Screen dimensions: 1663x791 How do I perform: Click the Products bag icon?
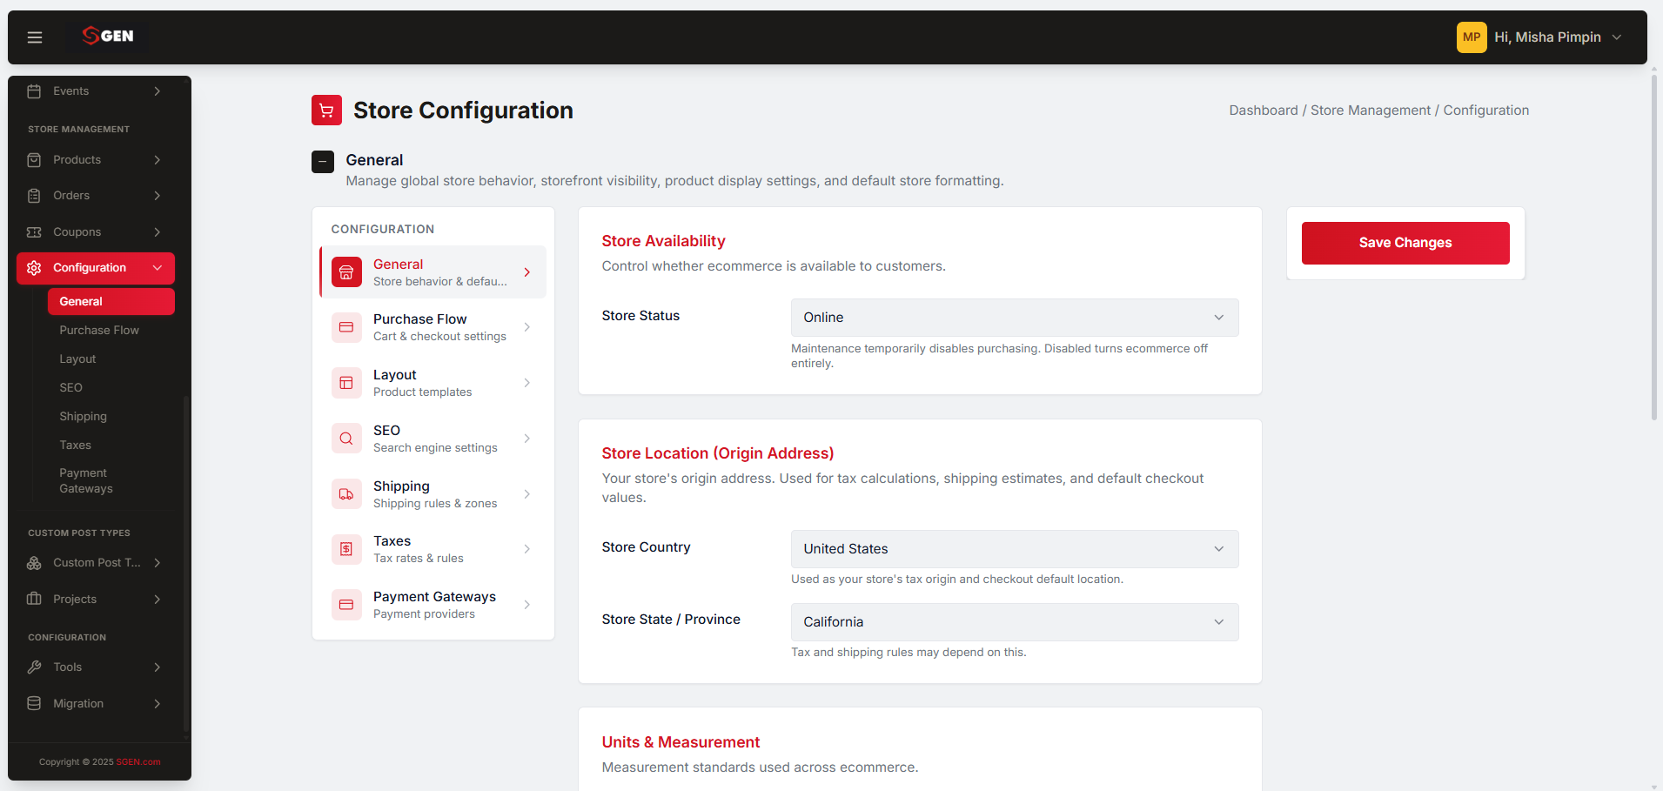(x=34, y=160)
